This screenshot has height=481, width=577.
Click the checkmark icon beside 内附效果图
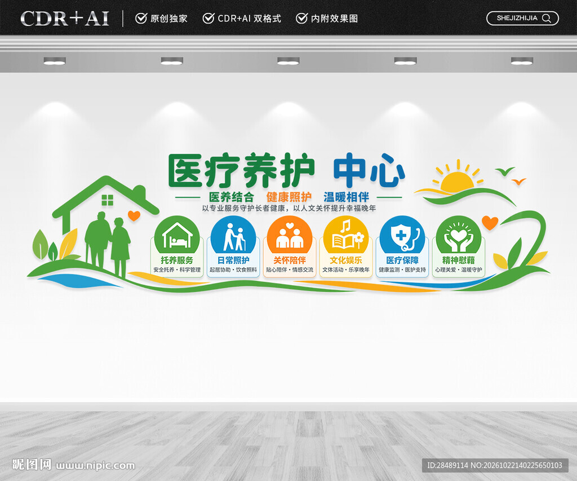click(x=302, y=18)
